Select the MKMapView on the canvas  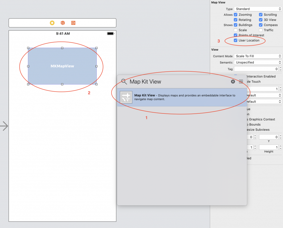[62, 66]
